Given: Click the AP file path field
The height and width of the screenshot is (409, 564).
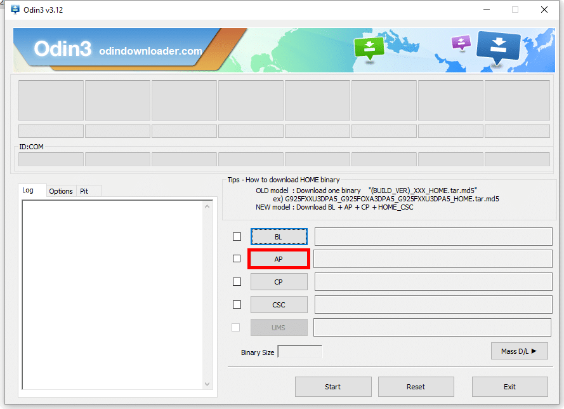Looking at the screenshot, I should click(433, 259).
